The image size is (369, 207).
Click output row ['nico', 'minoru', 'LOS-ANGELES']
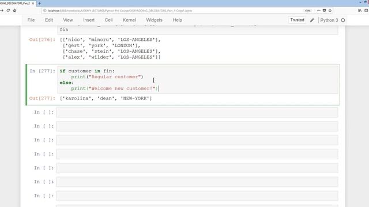pyautogui.click(x=110, y=40)
